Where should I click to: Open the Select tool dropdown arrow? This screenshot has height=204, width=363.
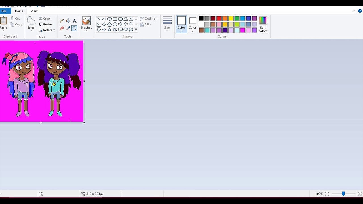31,31
